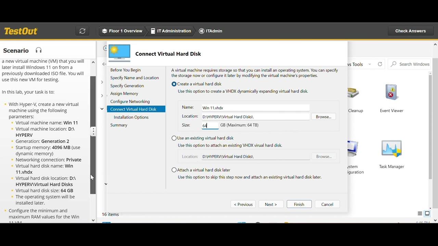The height and width of the screenshot is (246, 438).
Task: Switch to details view icon
Action: [x=420, y=214]
